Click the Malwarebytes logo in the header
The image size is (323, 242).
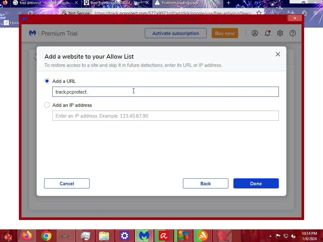pos(32,33)
